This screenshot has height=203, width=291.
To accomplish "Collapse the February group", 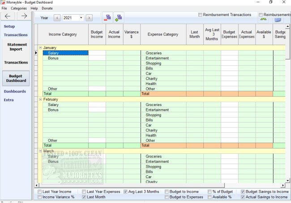I will click(x=40, y=99).
